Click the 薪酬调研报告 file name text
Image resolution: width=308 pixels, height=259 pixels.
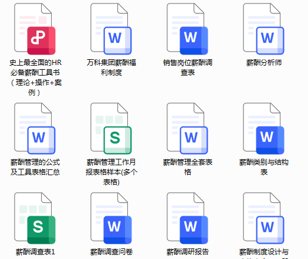[188, 252]
